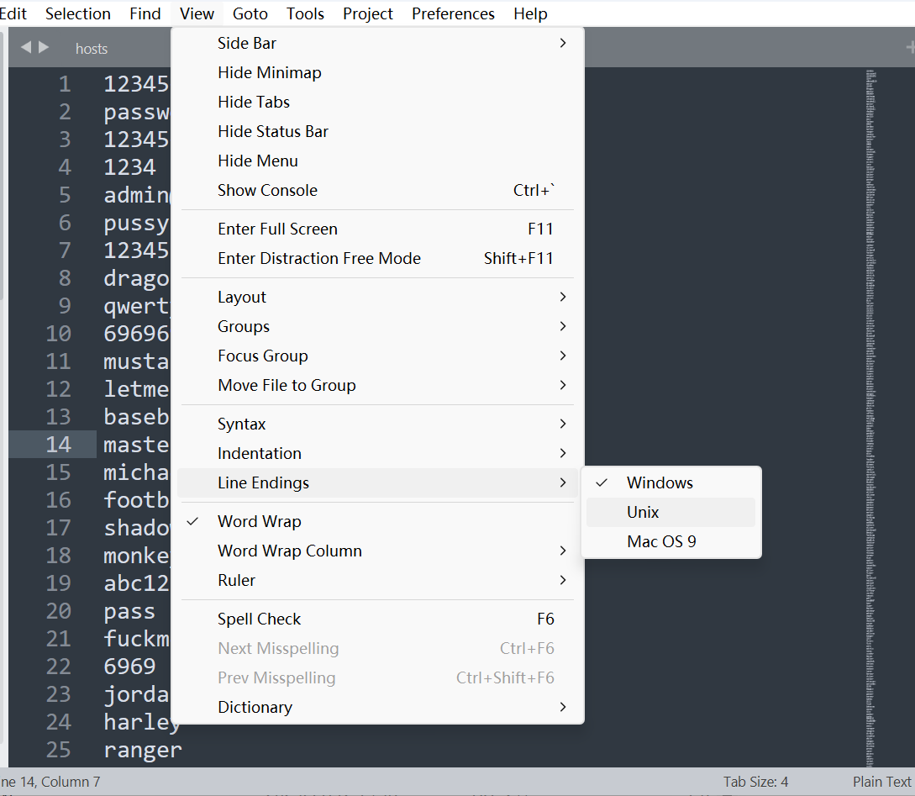The image size is (915, 796).
Task: Open the Selection menu
Action: click(77, 13)
